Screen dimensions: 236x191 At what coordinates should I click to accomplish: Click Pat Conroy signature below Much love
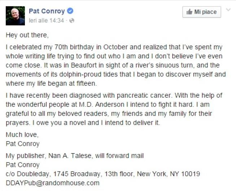23,144
